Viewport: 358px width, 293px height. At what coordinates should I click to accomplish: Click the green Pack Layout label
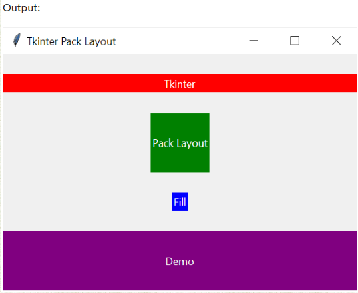pyautogui.click(x=180, y=142)
